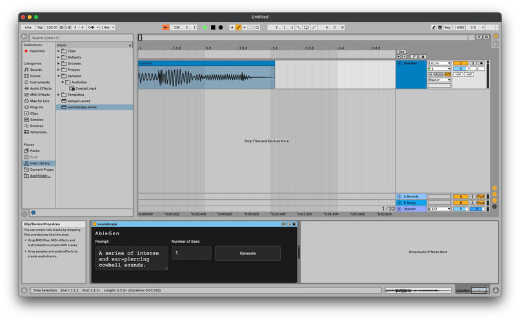This screenshot has width=520, height=321.
Task: Click the Tap tempo button
Action: coord(40,28)
